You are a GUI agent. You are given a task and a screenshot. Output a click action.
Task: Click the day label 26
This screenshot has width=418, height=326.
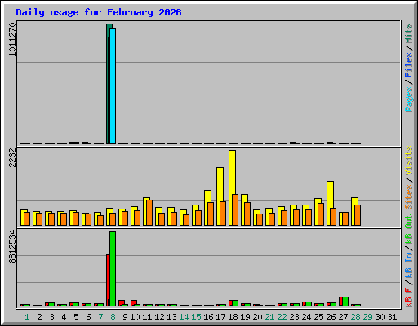coord(331,317)
